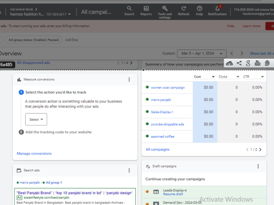Click Show last 30 days link
Viewport: 274px width, 205px height.
[x=262, y=54]
